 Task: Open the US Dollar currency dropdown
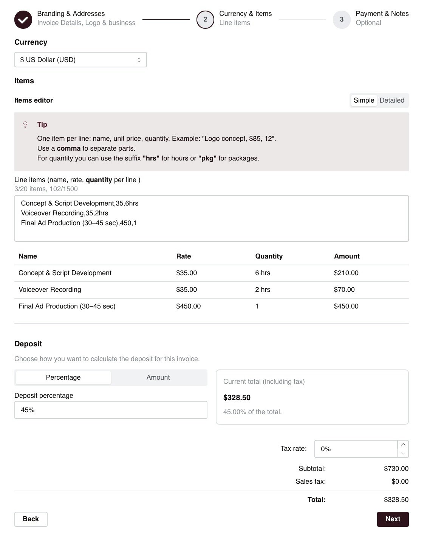pyautogui.click(x=80, y=59)
